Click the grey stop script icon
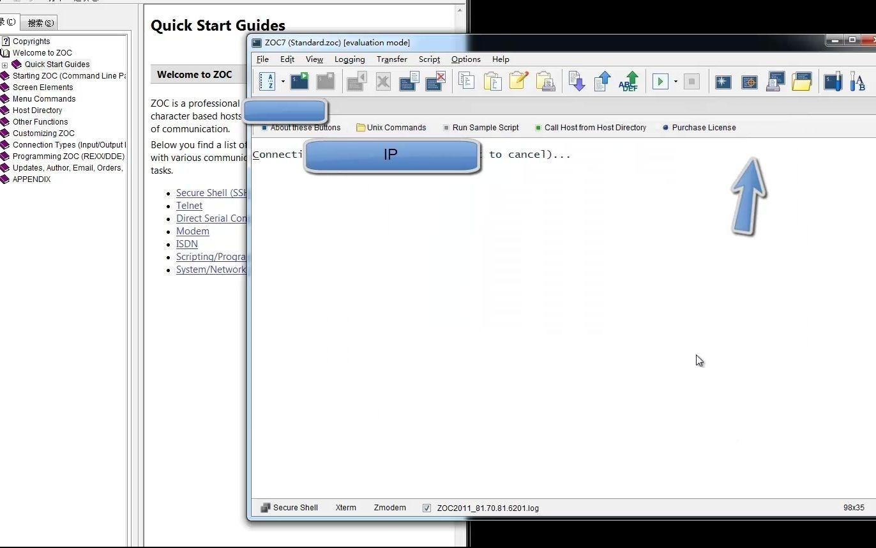Image resolution: width=876 pixels, height=548 pixels. (x=691, y=81)
